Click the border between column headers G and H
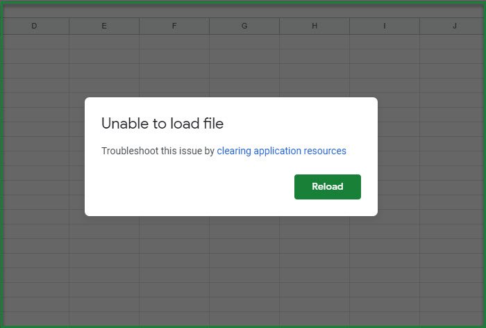 pos(280,26)
